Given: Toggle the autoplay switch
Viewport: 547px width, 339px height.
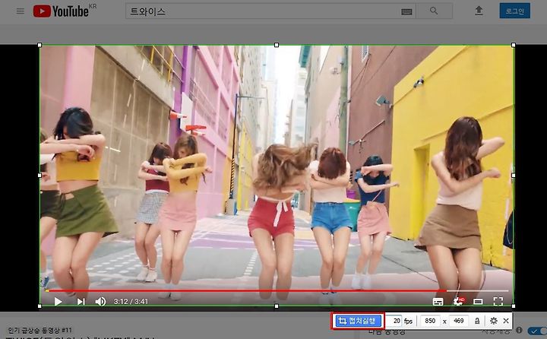Looking at the screenshot, I should [537, 331].
